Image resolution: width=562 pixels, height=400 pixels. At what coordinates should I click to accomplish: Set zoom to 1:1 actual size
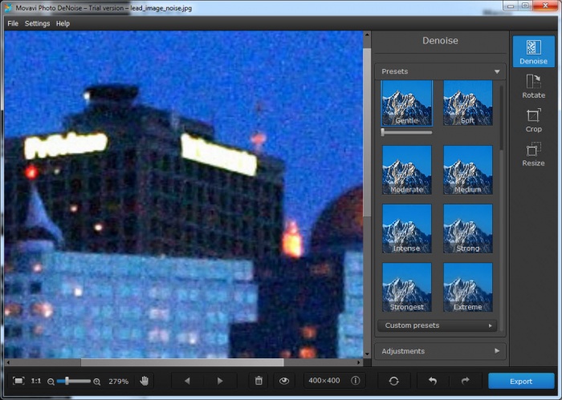click(x=36, y=381)
